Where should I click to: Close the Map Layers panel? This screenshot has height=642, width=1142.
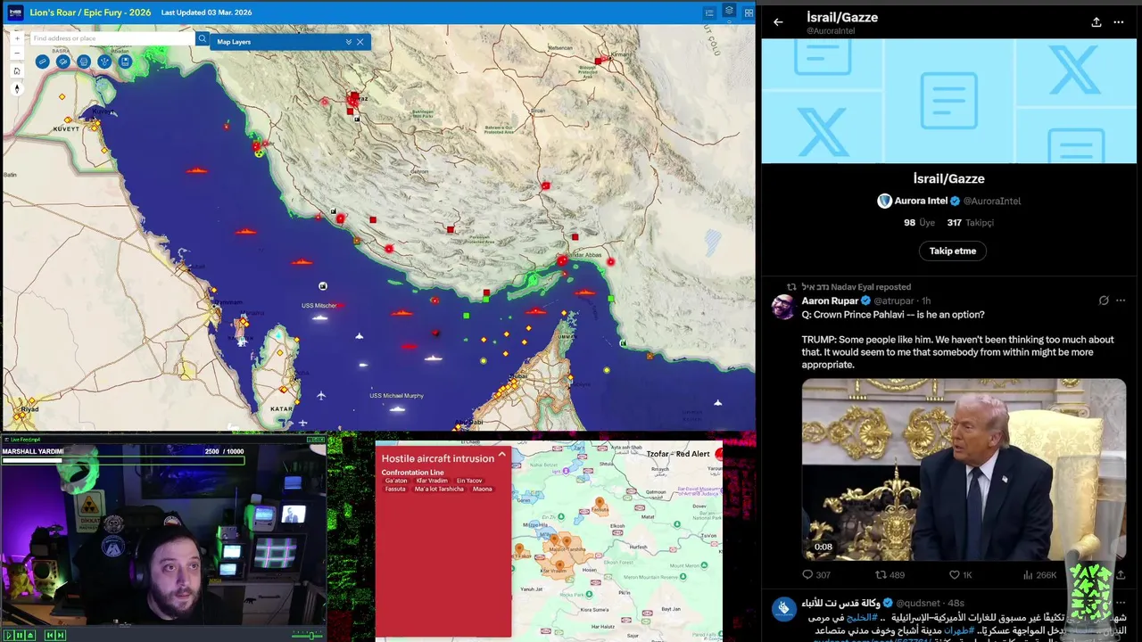pos(360,42)
